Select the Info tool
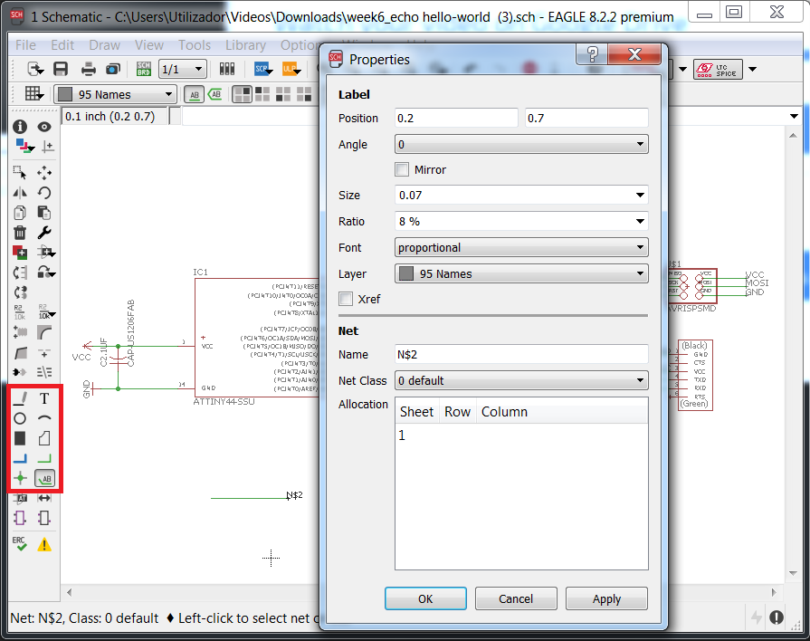This screenshot has height=641, width=810. click(20, 127)
